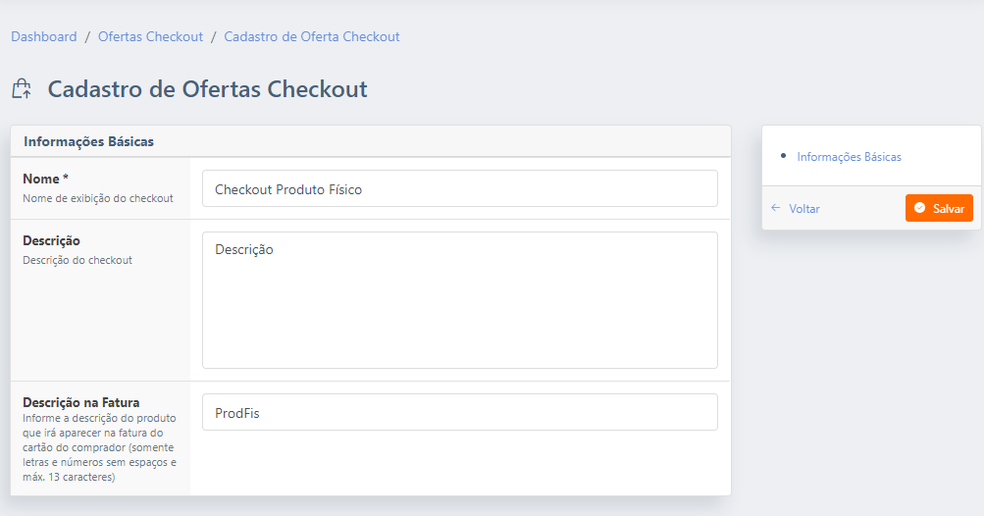The image size is (984, 516).
Task: Click the bullet marker before Informações Básicas link
Action: pyautogui.click(x=782, y=155)
